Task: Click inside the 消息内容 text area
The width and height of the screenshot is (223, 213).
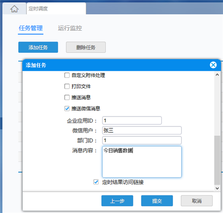Action: point(142,162)
